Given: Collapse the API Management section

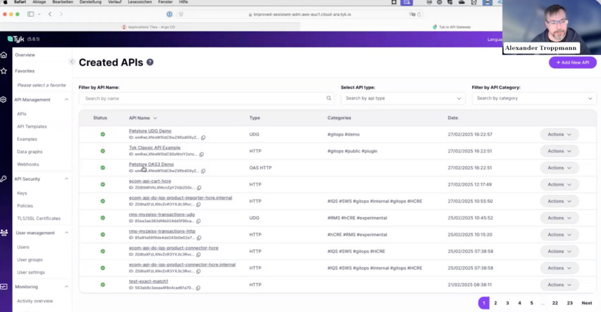Looking at the screenshot, I should [x=66, y=100].
